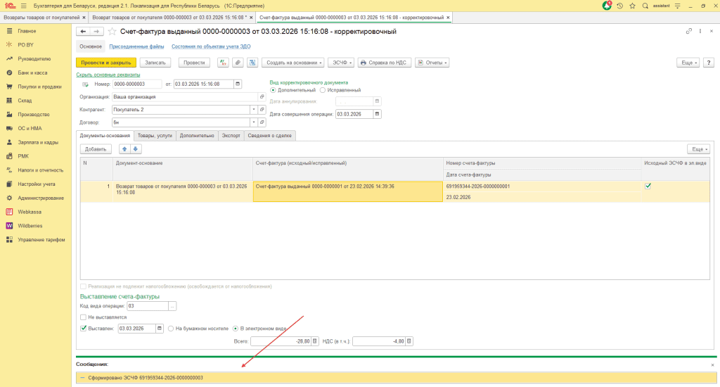Click the Дт/Кт postings icon
The width and height of the screenshot is (720, 387).
point(223,63)
